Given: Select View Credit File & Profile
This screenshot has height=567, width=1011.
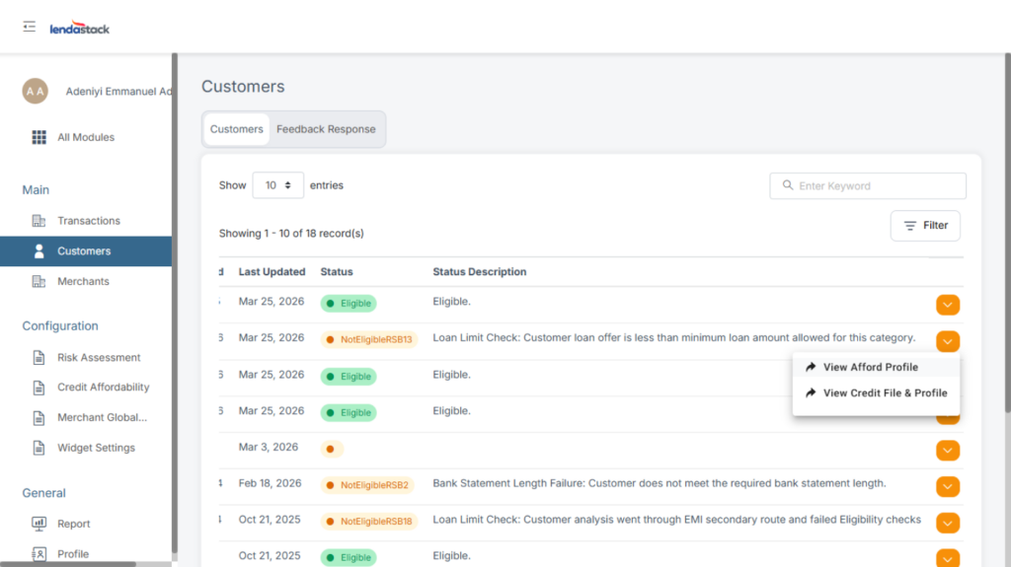Looking at the screenshot, I should tap(885, 392).
